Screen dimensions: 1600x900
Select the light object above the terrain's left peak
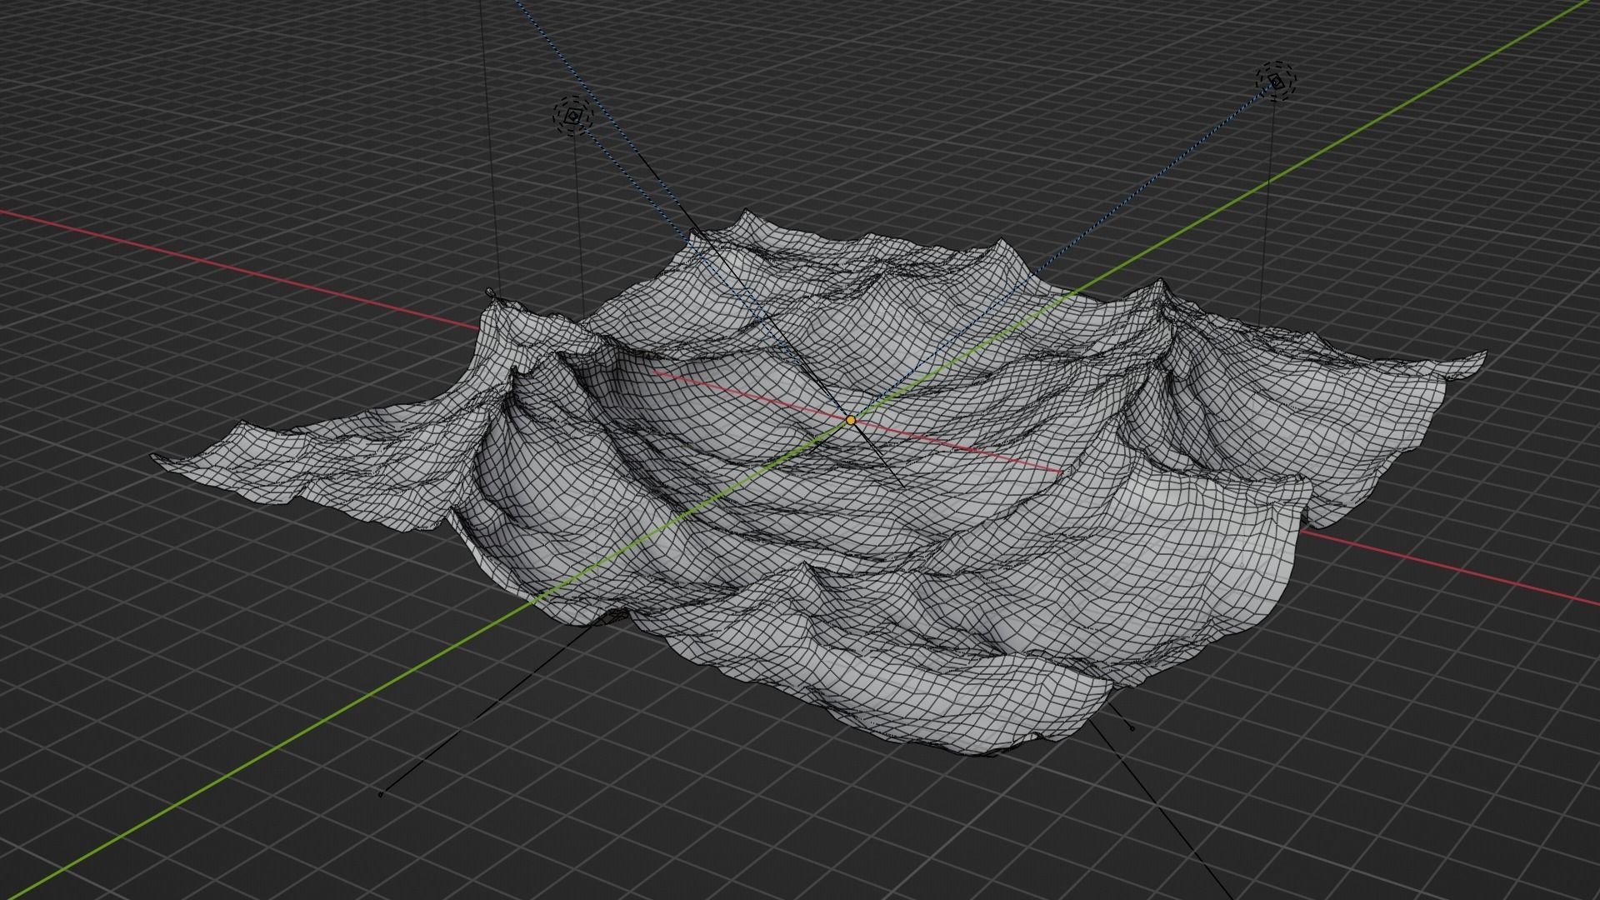click(x=572, y=117)
